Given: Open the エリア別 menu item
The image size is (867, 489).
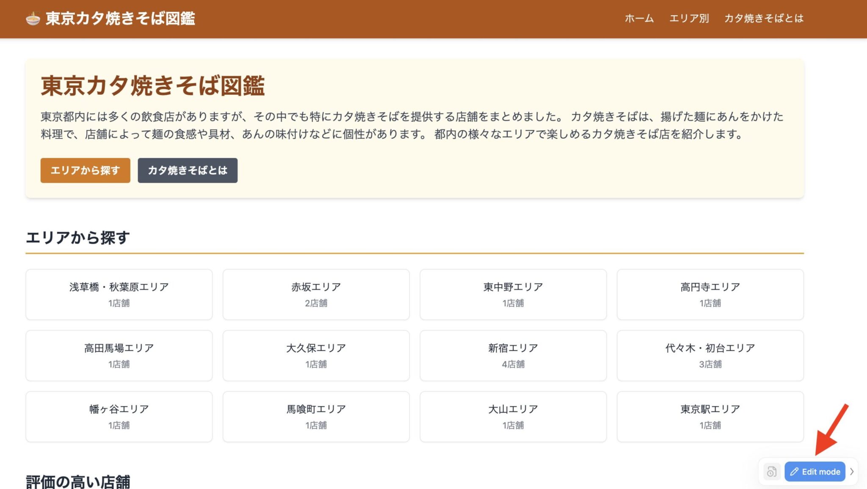Looking at the screenshot, I should pos(689,18).
